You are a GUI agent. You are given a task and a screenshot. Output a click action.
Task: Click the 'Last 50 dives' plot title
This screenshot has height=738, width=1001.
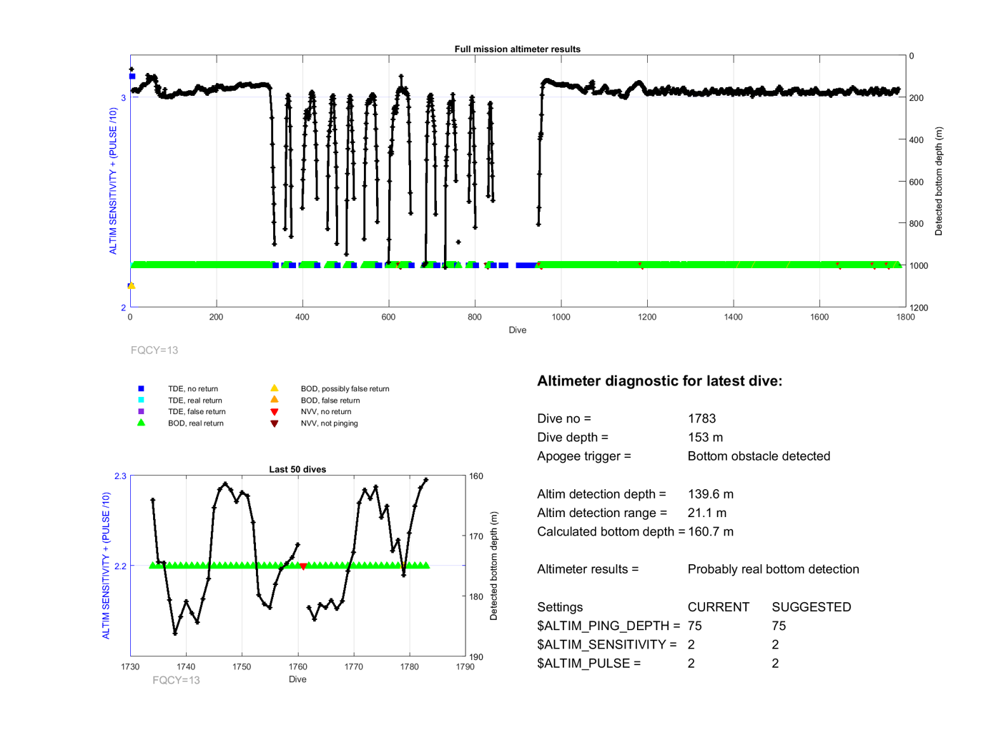pos(297,470)
